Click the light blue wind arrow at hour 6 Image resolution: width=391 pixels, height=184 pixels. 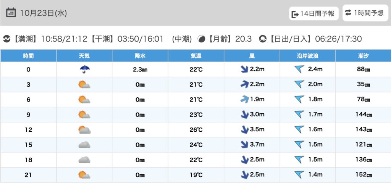point(244,100)
